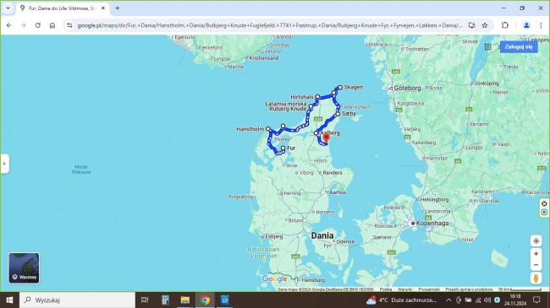The width and height of the screenshot is (550, 308).
Task: Select the Fur, Dania Google Maps tab
Action: coord(63,8)
